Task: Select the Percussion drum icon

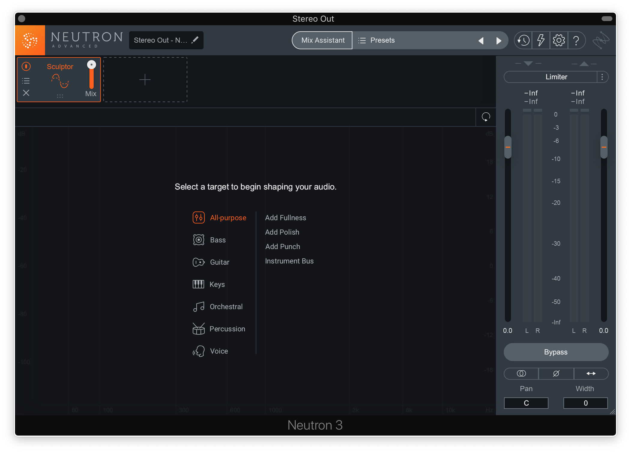Action: click(199, 329)
